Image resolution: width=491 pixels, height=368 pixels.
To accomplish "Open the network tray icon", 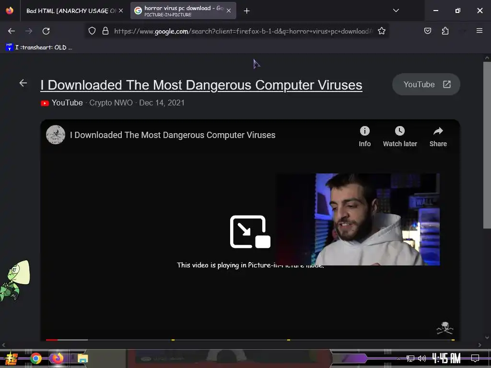I will click(x=410, y=358).
